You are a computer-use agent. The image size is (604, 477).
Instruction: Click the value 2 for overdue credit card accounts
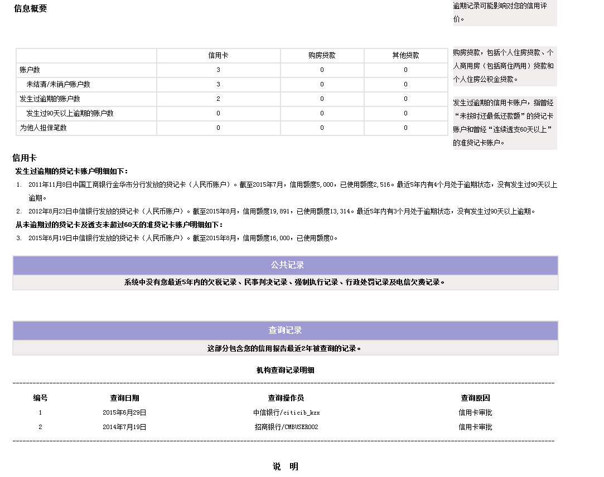[219, 99]
